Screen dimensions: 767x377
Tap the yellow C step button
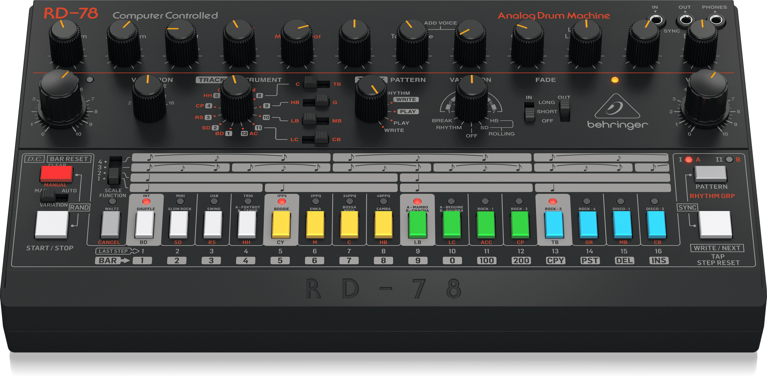pos(349,225)
